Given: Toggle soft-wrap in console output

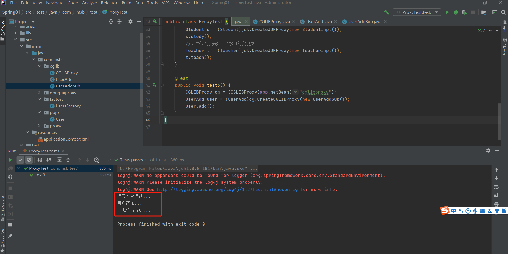Looking at the screenshot, I should [496, 187].
